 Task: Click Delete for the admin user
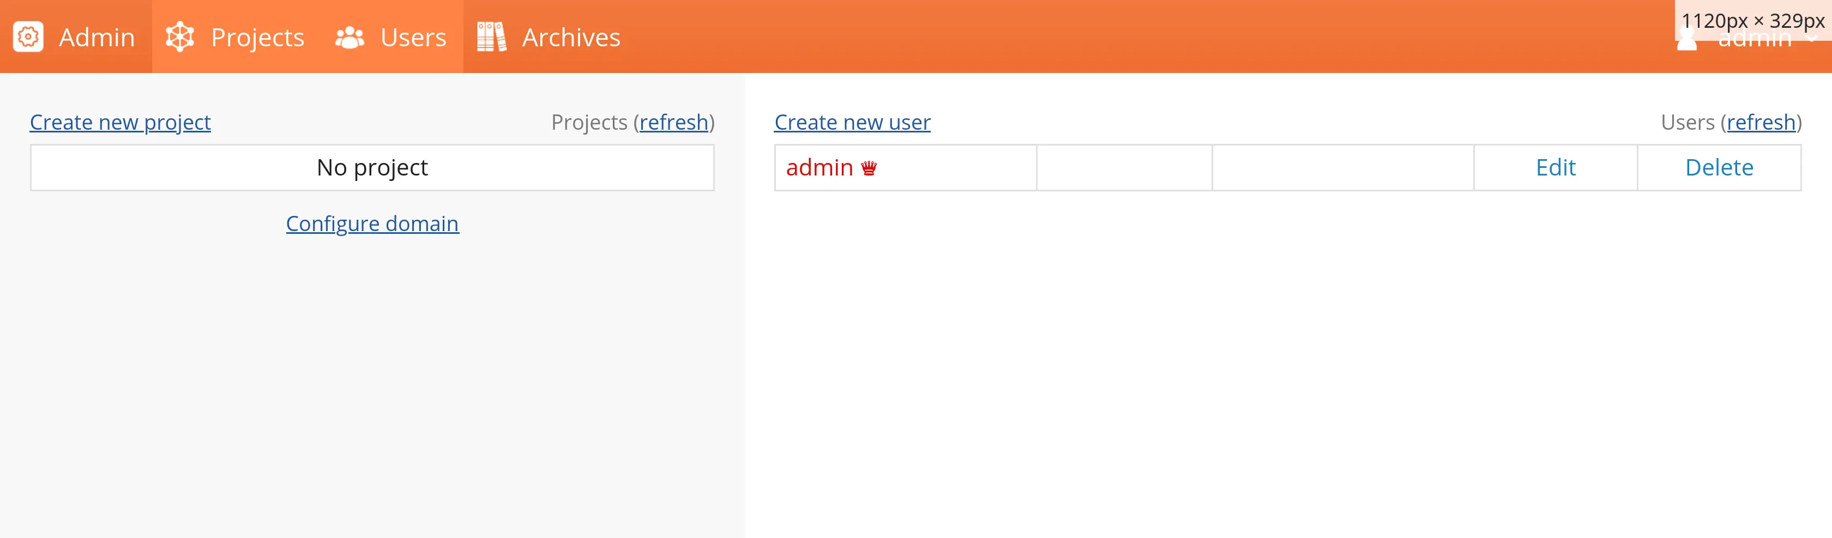pos(1719,168)
